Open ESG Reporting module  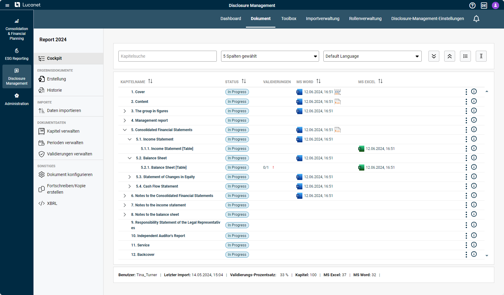[x=17, y=55]
